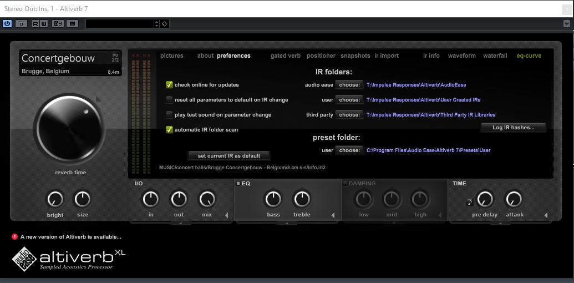Click the diamond preset browser icon
Viewport: 574px width, 283px height.
(x=164, y=24)
